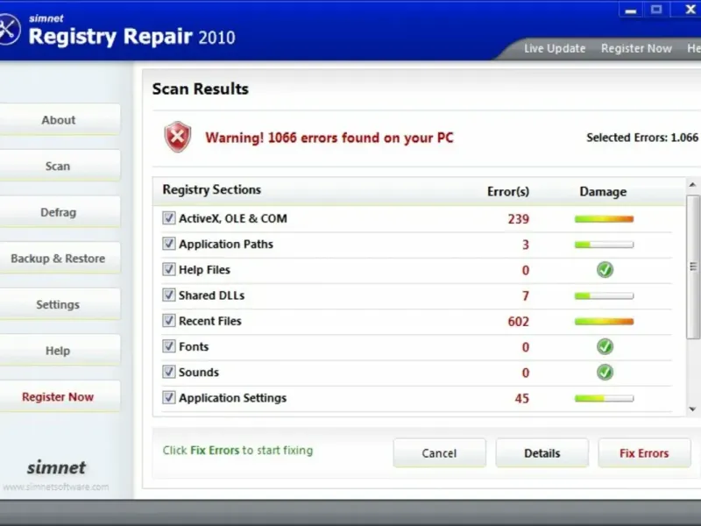Click the Selected Errors: 1.066 text
The height and width of the screenshot is (526, 701).
642,138
